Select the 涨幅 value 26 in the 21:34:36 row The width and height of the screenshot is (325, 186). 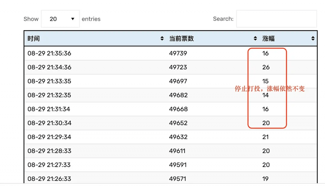(x=266, y=67)
